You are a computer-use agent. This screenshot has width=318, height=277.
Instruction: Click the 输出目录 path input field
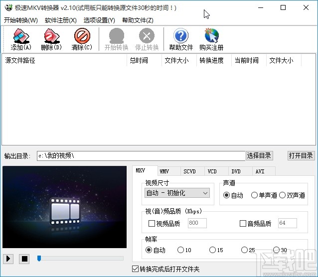click(x=141, y=156)
